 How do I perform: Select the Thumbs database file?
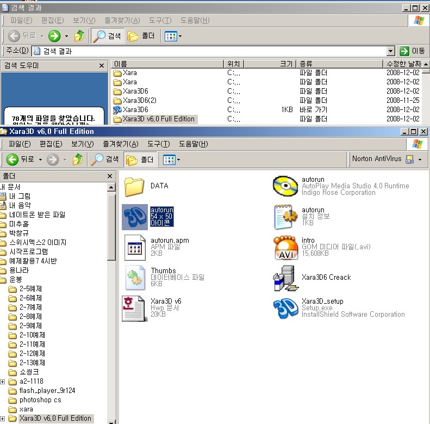(x=135, y=278)
